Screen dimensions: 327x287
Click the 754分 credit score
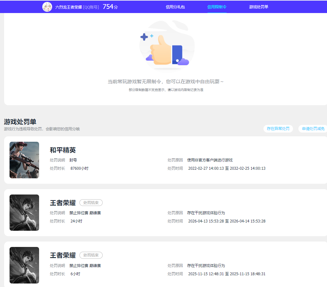110,7
